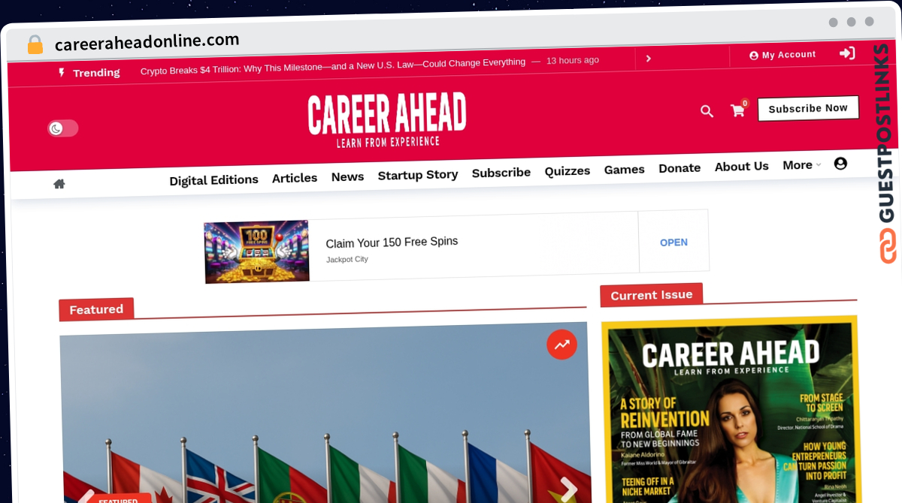Viewport: 902px width, 503px height.
Task: Expand the More dropdown menu
Action: (x=801, y=165)
